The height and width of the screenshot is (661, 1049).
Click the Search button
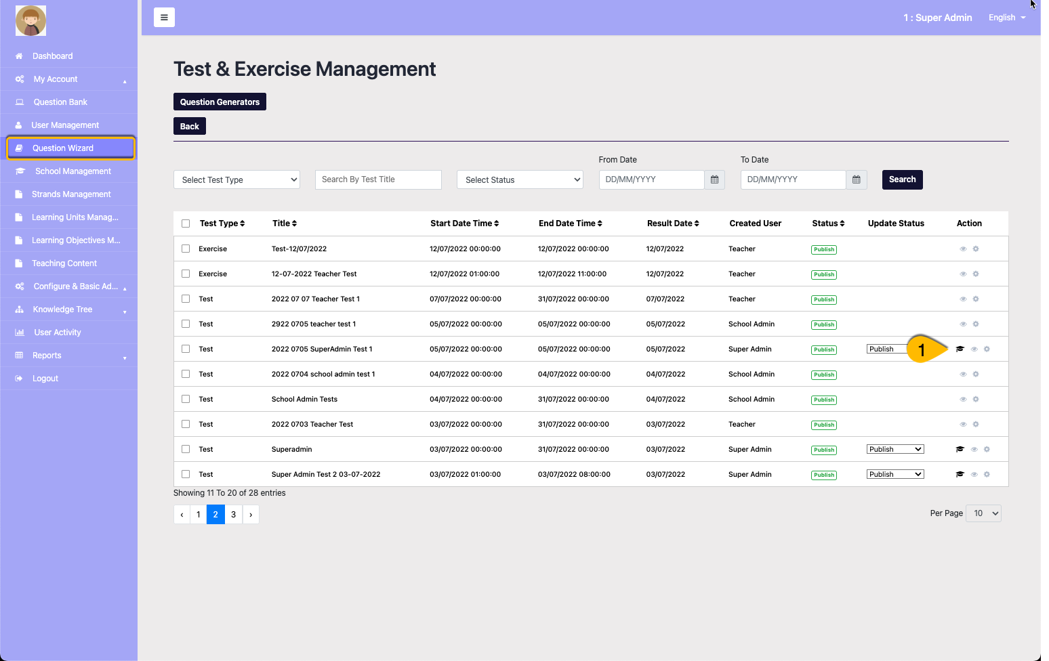[x=902, y=179]
